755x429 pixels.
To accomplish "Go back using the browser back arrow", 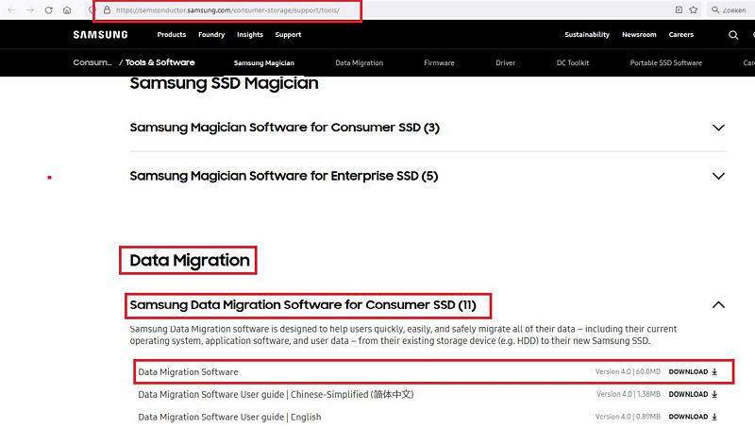I will point(11,9).
